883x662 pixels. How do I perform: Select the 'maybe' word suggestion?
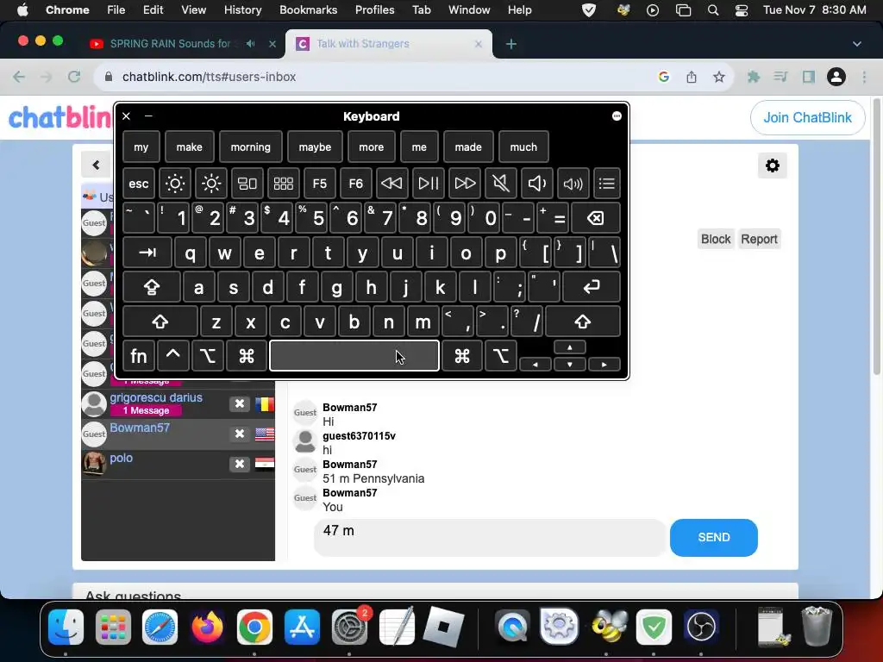tap(315, 147)
